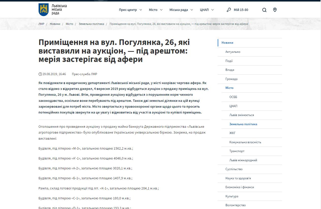Expand the Прес-центр dropdown menu

coord(130,10)
